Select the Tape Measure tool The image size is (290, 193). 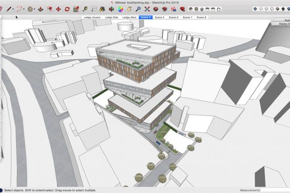(x=84, y=9)
